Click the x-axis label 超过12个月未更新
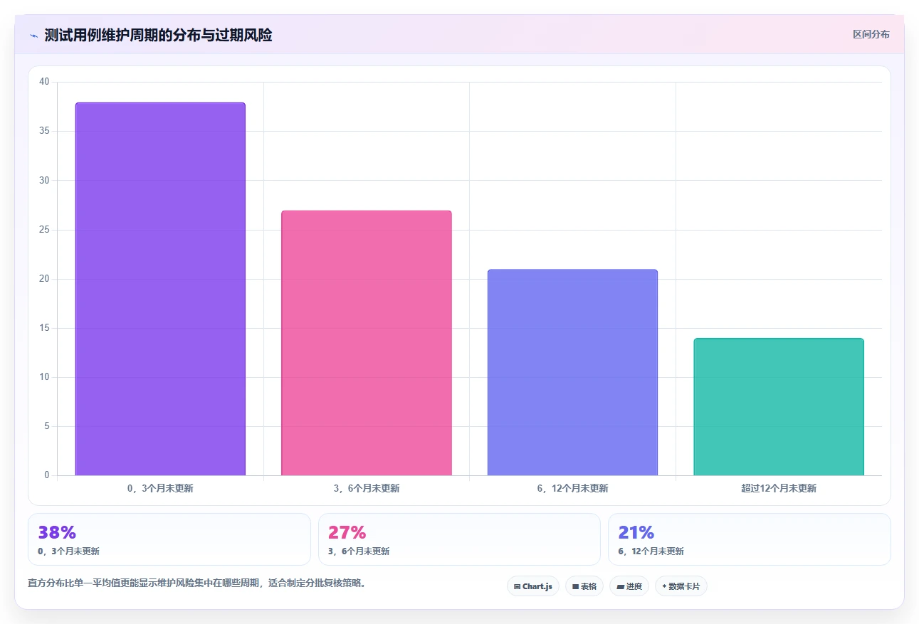The width and height of the screenshot is (919, 624). (779, 488)
